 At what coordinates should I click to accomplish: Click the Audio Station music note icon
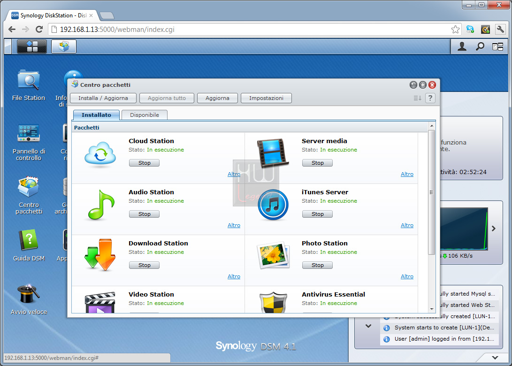[101, 205]
